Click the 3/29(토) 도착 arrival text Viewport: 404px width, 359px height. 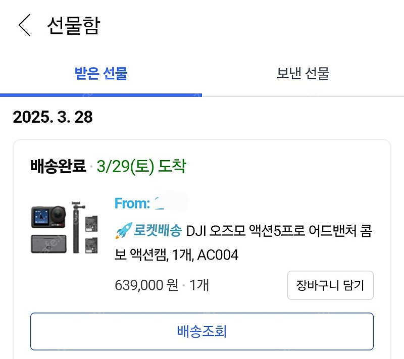coord(141,166)
